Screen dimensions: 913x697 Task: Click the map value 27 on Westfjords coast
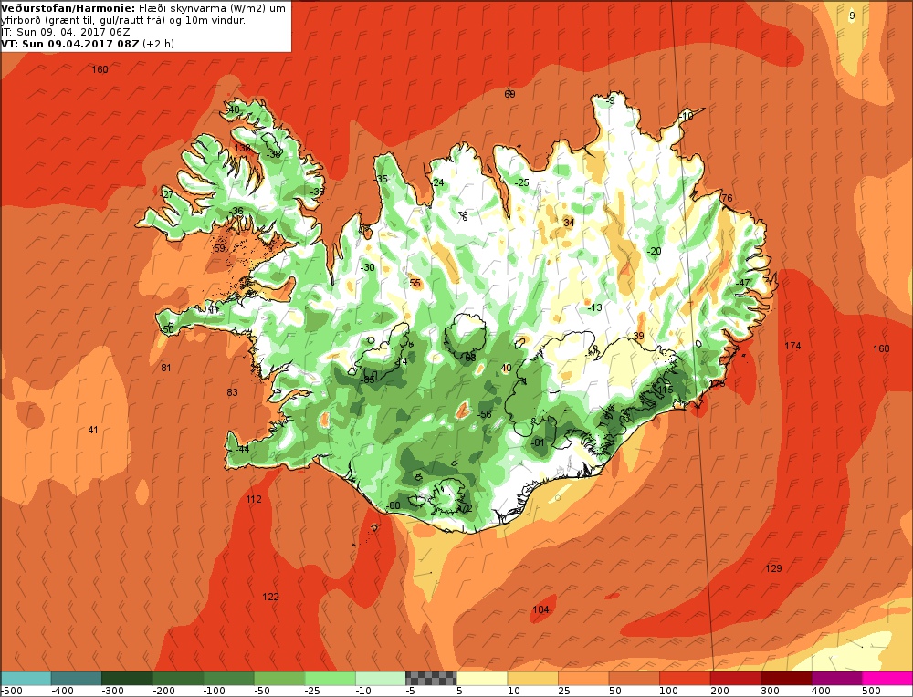(x=168, y=194)
